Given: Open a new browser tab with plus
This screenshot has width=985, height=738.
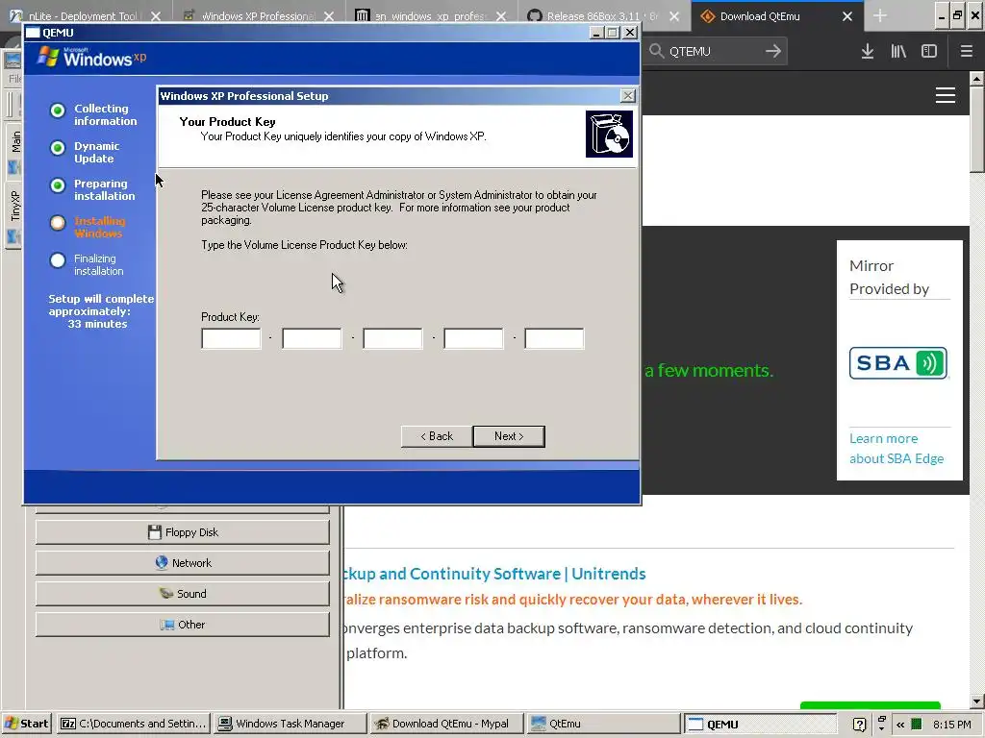Looking at the screenshot, I should [880, 16].
